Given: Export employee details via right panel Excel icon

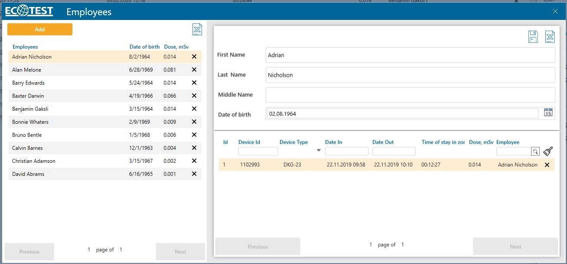Looking at the screenshot, I should tap(550, 37).
